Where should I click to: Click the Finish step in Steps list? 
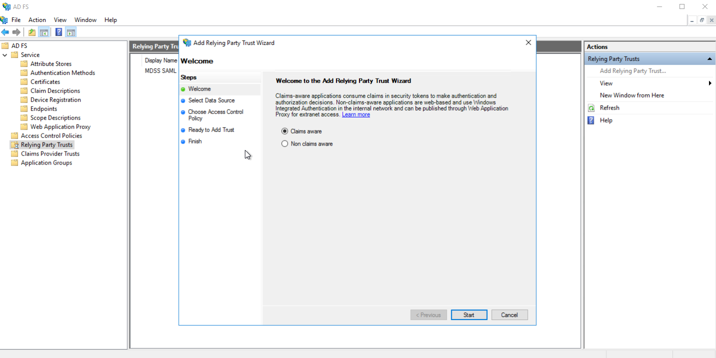(195, 141)
